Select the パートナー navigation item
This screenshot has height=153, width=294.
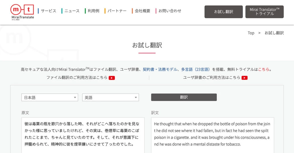(x=117, y=11)
